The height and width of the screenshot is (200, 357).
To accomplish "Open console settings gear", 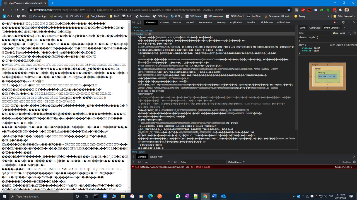I will click(354, 162).
